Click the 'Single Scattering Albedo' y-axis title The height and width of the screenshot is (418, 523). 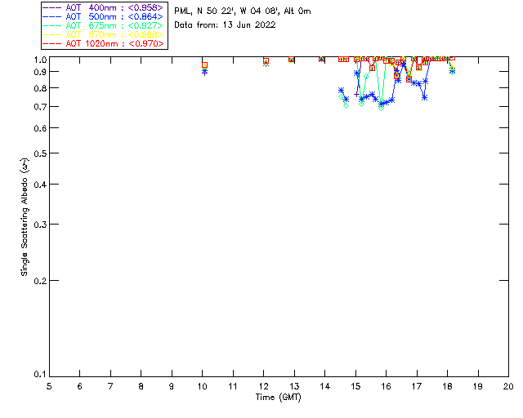tap(25, 217)
